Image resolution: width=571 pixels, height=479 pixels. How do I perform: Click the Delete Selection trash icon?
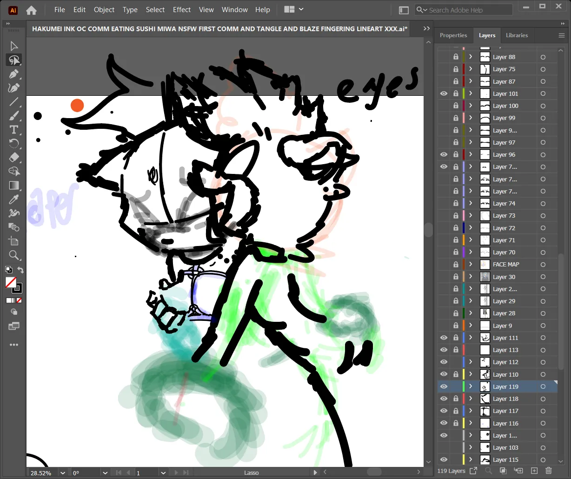(x=548, y=471)
